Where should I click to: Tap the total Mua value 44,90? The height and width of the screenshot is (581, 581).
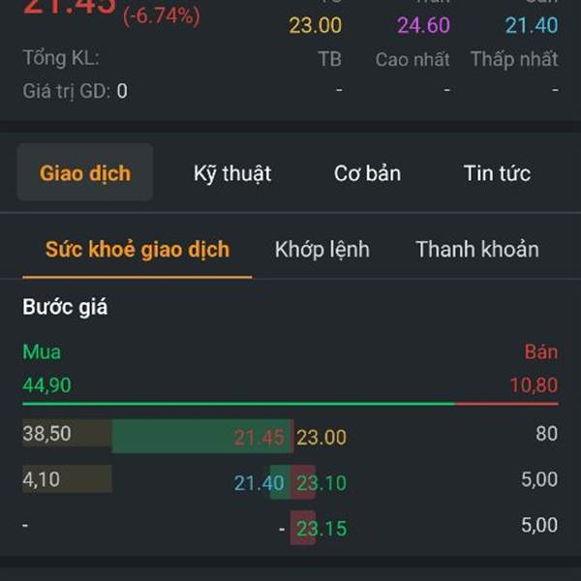(x=46, y=385)
